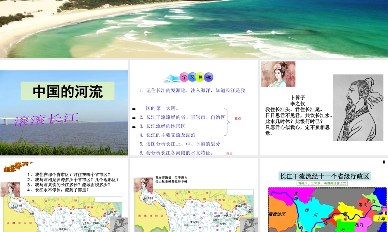
Task: Click the arrow bullet beside objective 2
Action: click(134, 118)
